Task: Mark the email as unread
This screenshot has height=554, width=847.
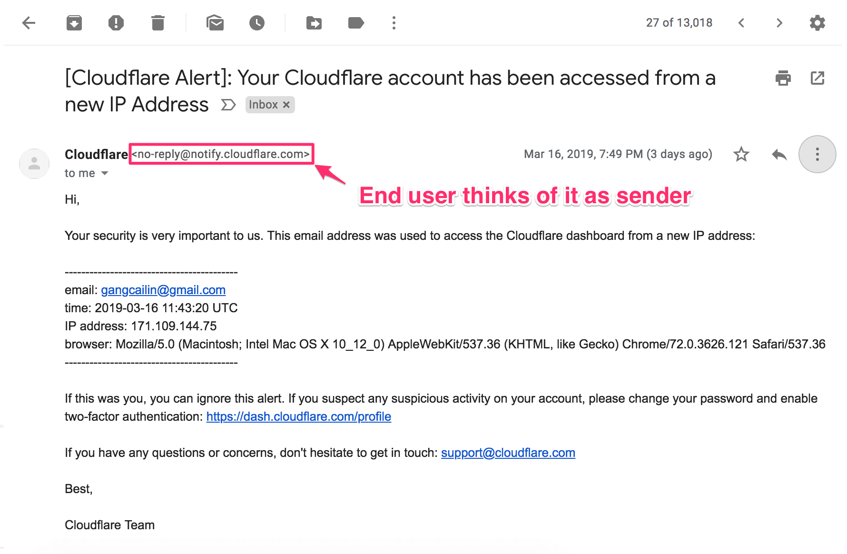Action: [x=215, y=23]
